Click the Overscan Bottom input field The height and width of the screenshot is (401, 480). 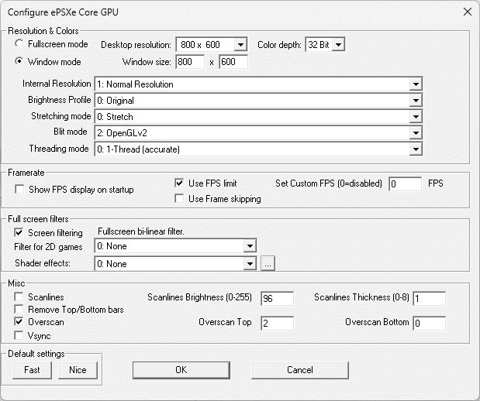click(429, 323)
